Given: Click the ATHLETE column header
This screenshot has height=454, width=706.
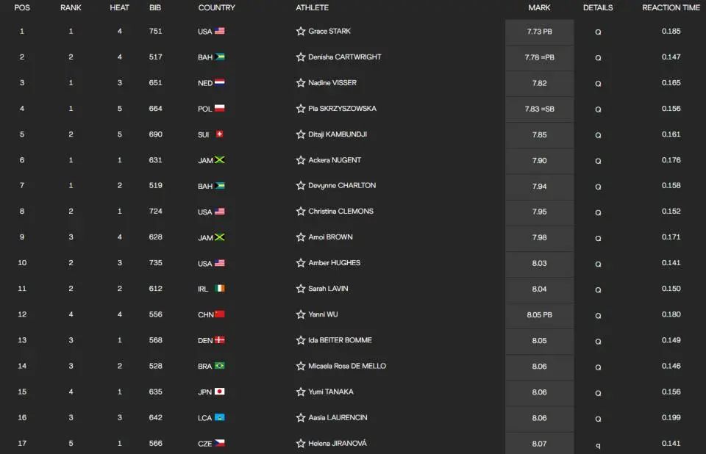Looking at the screenshot, I should [x=312, y=7].
